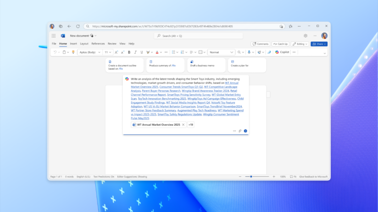Open the Normal styles dropdown
Viewport: 378px width, 212px height.
pos(221,52)
